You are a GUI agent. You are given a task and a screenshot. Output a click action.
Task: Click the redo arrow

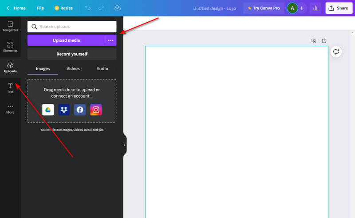point(102,8)
